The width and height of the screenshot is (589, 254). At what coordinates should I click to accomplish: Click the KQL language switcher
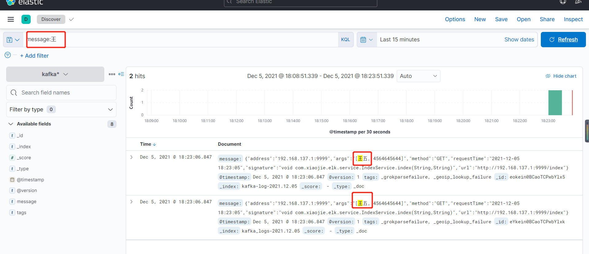pyautogui.click(x=345, y=40)
